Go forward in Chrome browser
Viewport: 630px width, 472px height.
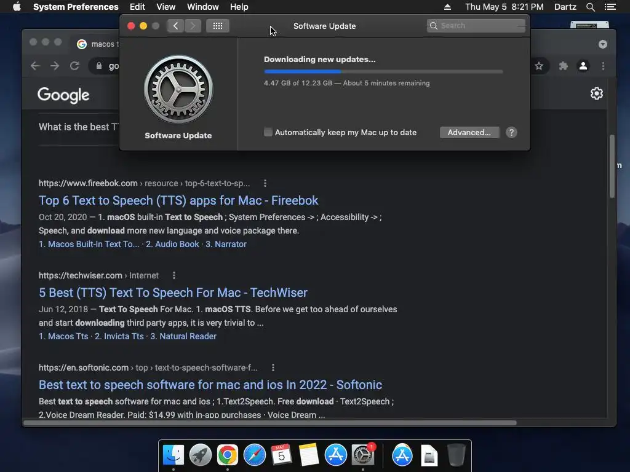tap(55, 66)
